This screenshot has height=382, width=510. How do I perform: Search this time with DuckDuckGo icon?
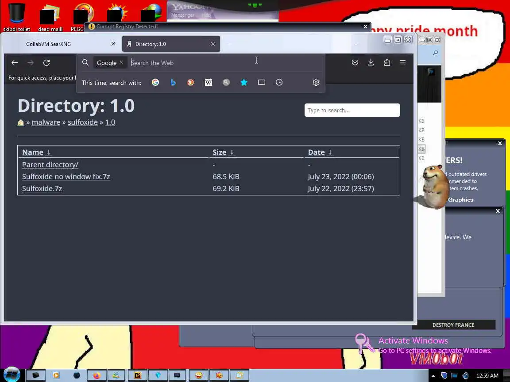[191, 83]
